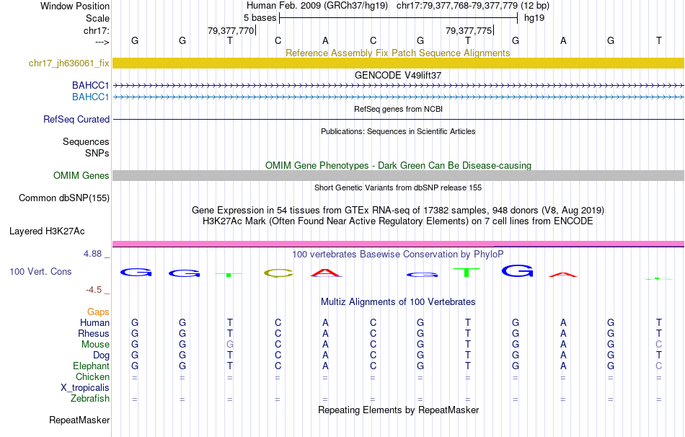The width and height of the screenshot is (685, 437).
Task: Click the 4.88 conservation scale maximum
Action: tap(92, 253)
